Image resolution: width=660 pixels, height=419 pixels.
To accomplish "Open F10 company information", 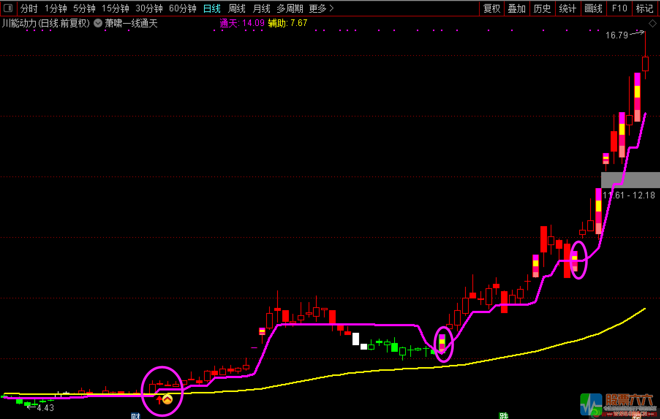I will click(x=619, y=8).
